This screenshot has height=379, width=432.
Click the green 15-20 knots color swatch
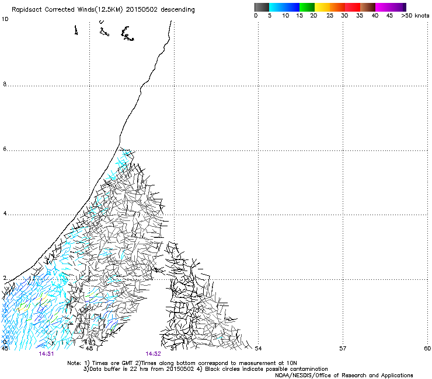click(x=307, y=7)
